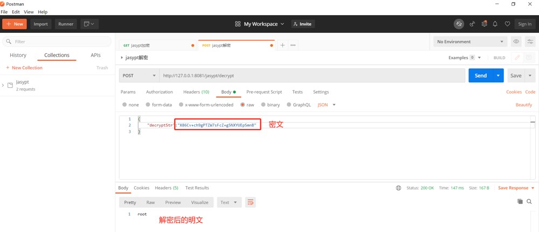Switch to the History sidebar tab
The height and width of the screenshot is (232, 539).
[18, 55]
